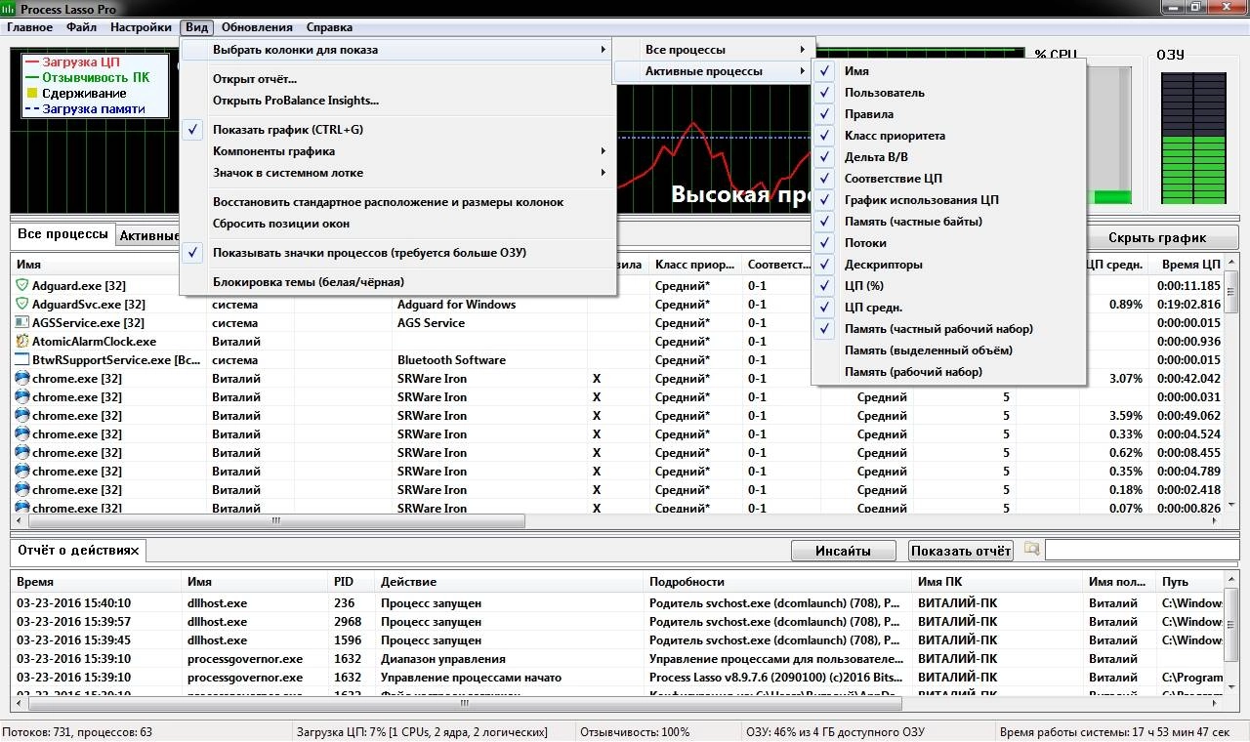Click the Скрыть график button
Screen dimensions: 1250x742
(x=1157, y=237)
